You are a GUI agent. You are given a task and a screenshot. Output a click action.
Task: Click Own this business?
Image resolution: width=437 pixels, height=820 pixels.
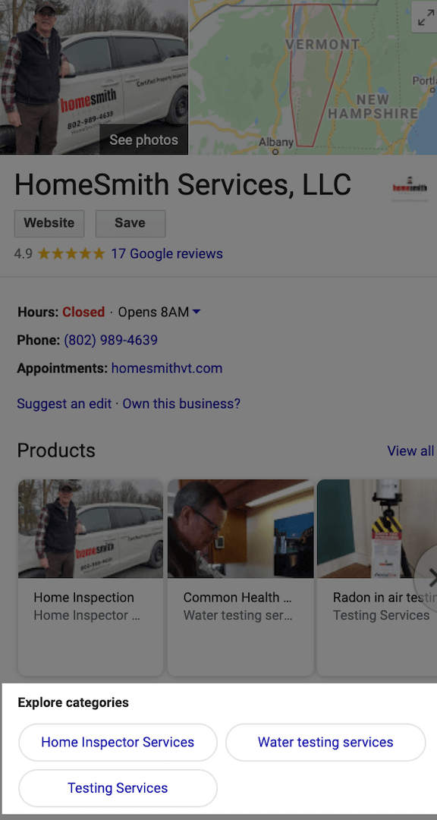tap(181, 404)
